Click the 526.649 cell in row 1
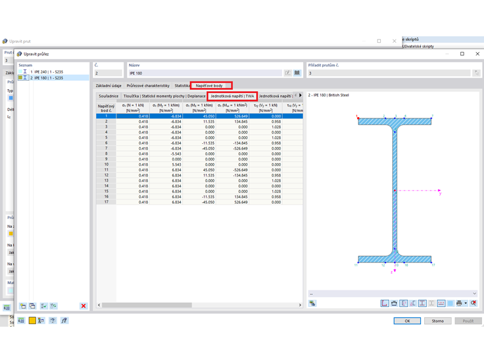Screen dimensions: 484x363 point(232,116)
